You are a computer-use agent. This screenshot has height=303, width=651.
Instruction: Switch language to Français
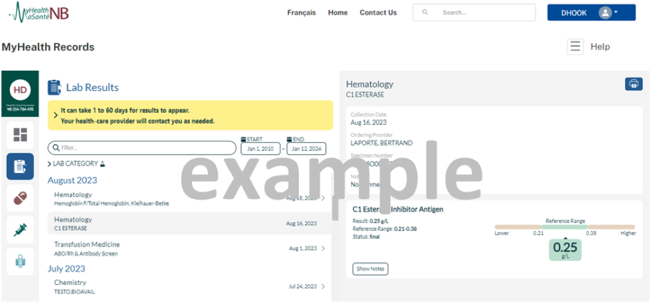(x=301, y=13)
